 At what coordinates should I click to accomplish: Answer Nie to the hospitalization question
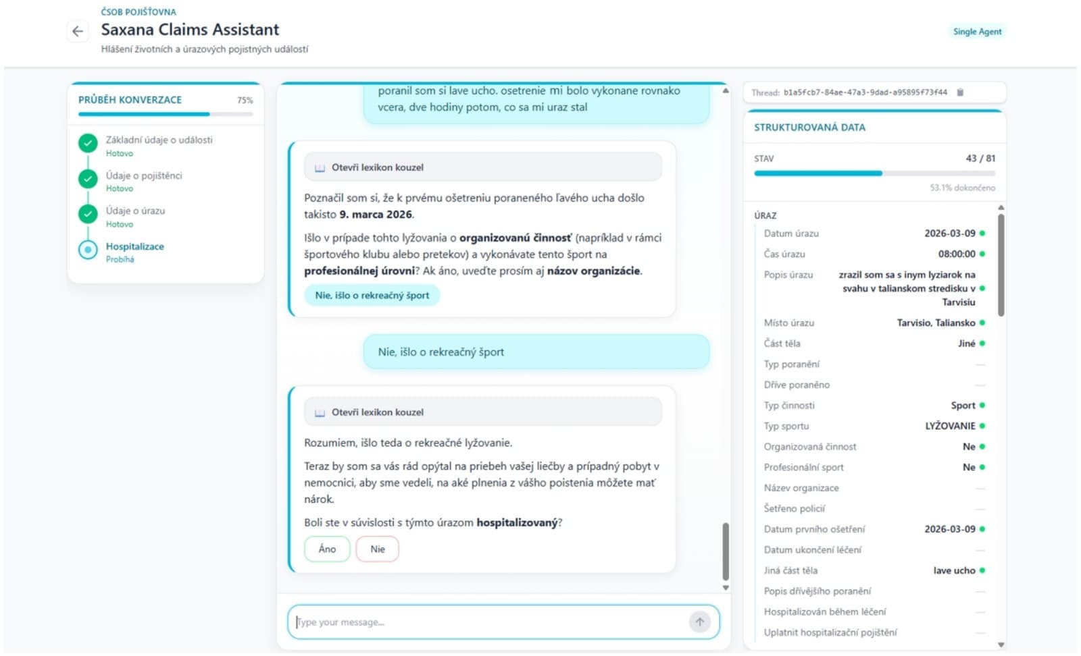378,549
